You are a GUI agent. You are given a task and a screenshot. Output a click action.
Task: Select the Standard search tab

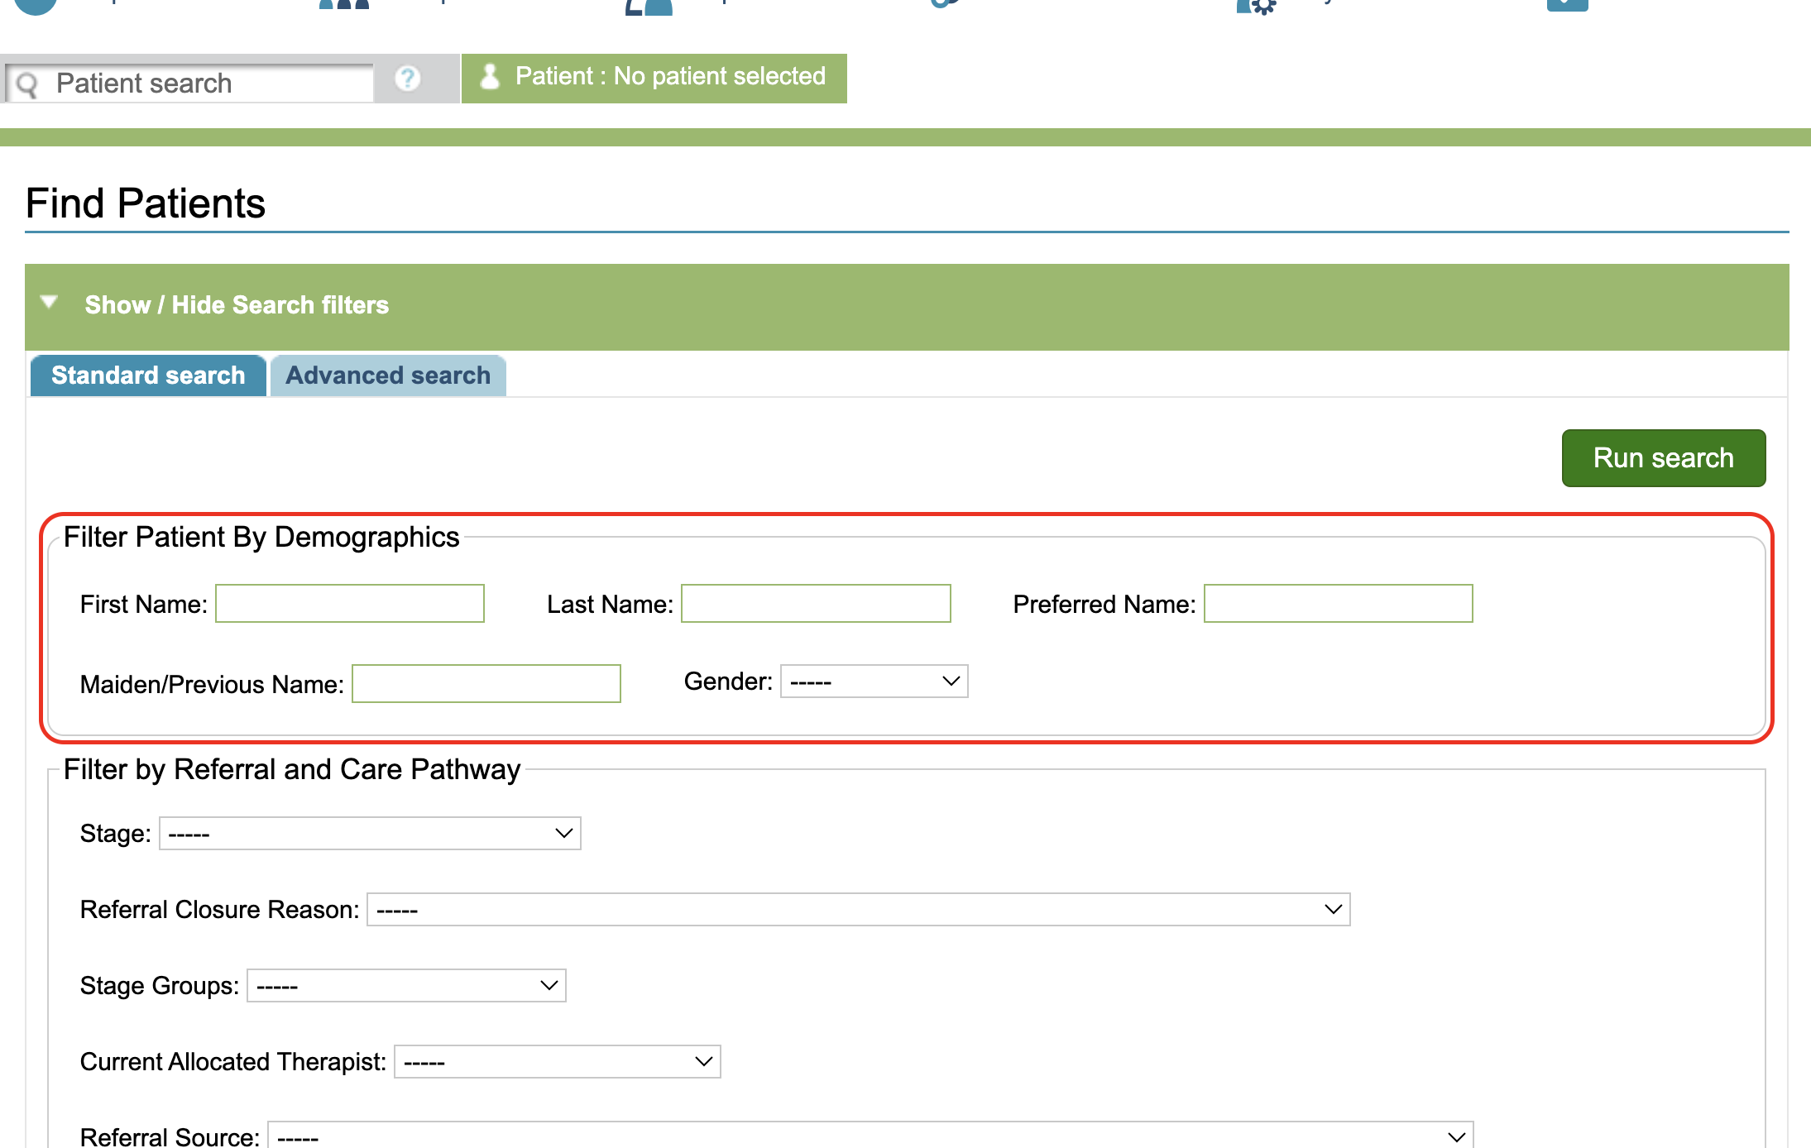pyautogui.click(x=148, y=375)
